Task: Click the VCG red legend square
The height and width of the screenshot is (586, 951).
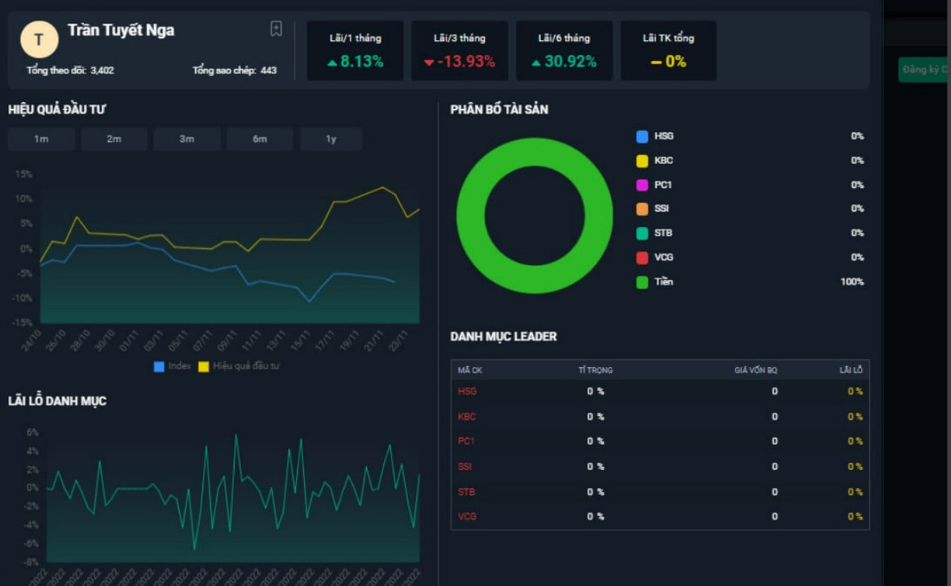Action: tap(642, 258)
